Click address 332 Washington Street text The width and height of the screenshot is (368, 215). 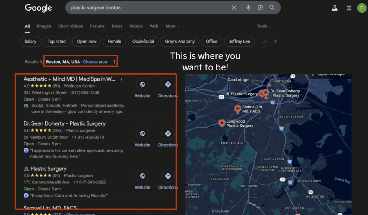45,92
